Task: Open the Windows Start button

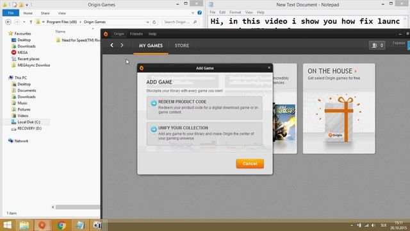Action: pyautogui.click(x=7, y=225)
